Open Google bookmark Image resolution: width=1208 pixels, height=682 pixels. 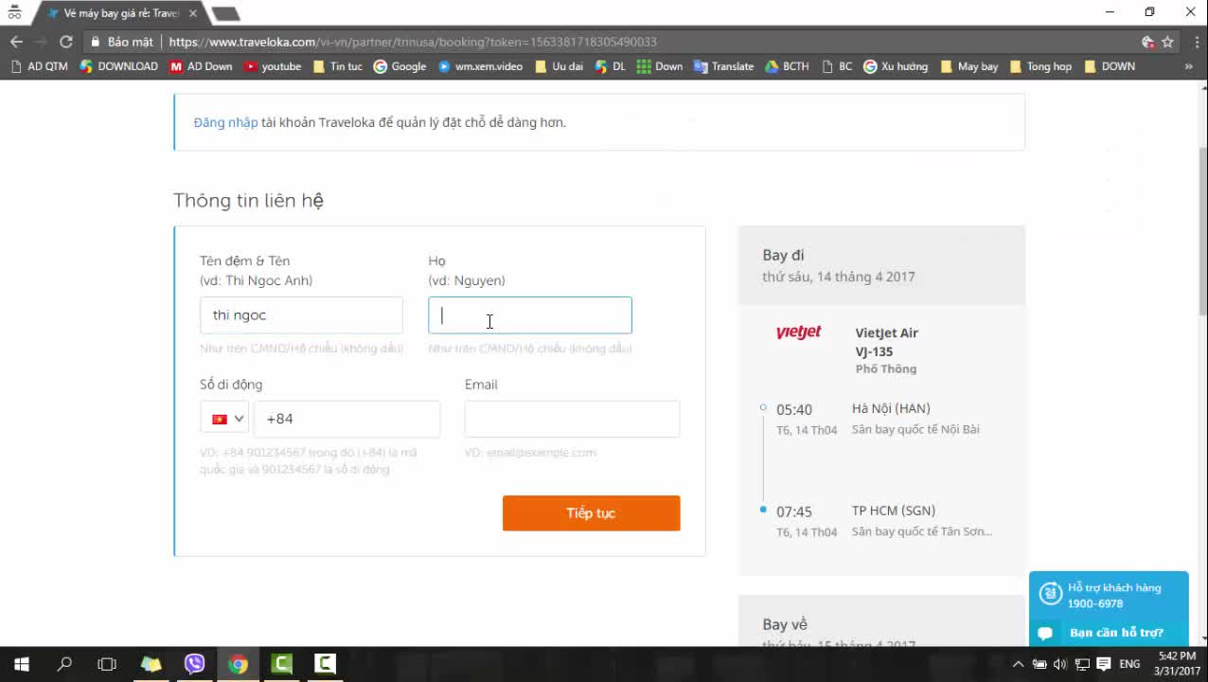pos(400,66)
